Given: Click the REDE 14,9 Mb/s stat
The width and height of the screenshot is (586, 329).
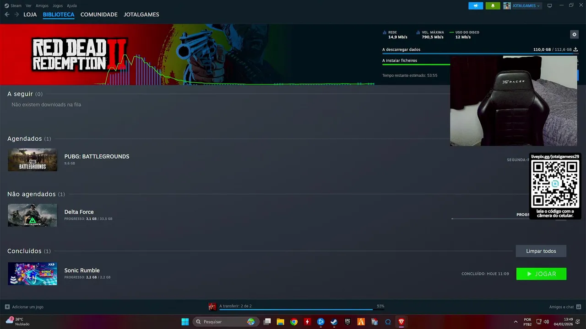Looking at the screenshot, I should (395, 35).
